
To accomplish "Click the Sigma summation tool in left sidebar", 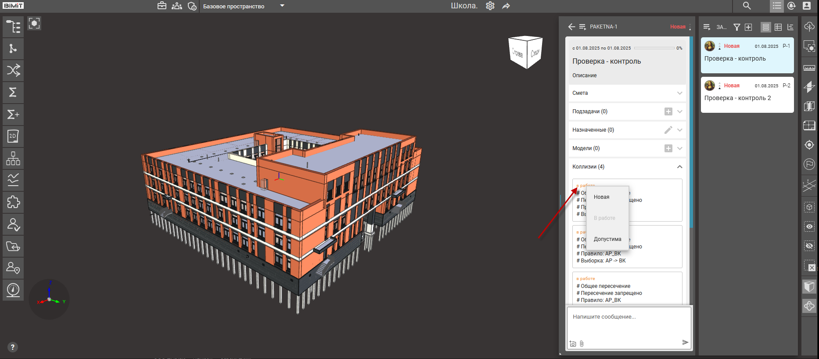I will point(13,93).
